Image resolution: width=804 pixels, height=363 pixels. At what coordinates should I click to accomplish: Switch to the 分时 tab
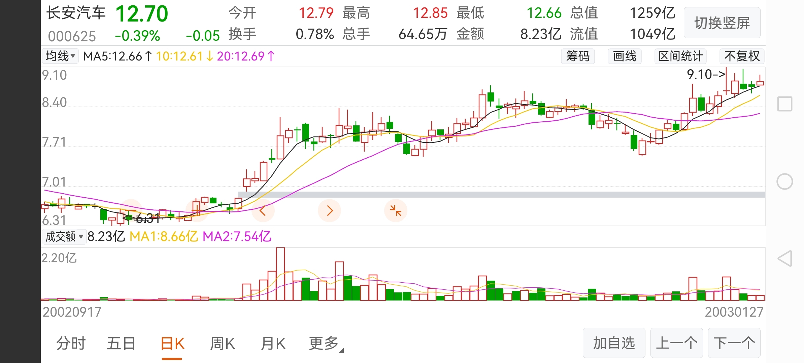[x=71, y=344]
